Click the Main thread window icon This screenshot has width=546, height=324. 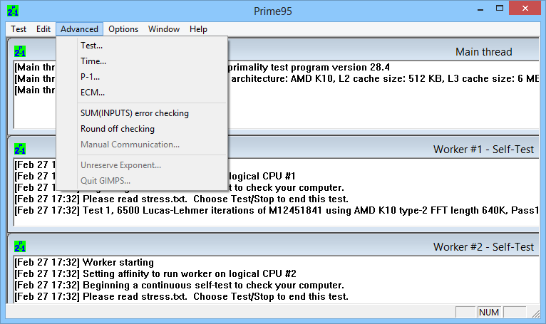(20, 51)
